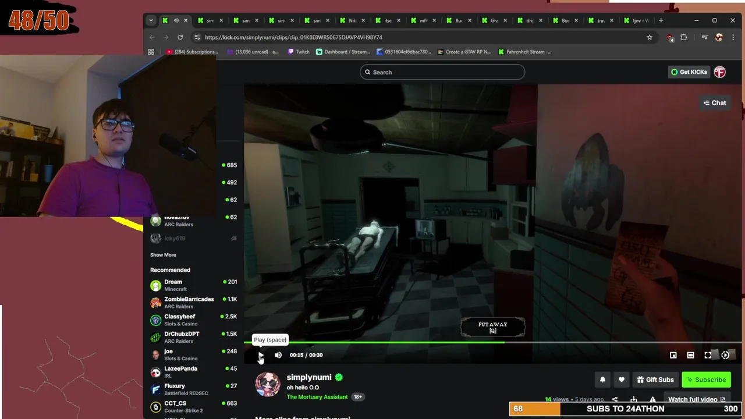Click Classybeef's channel avatar icon
The height and width of the screenshot is (419, 745).
click(x=155, y=321)
